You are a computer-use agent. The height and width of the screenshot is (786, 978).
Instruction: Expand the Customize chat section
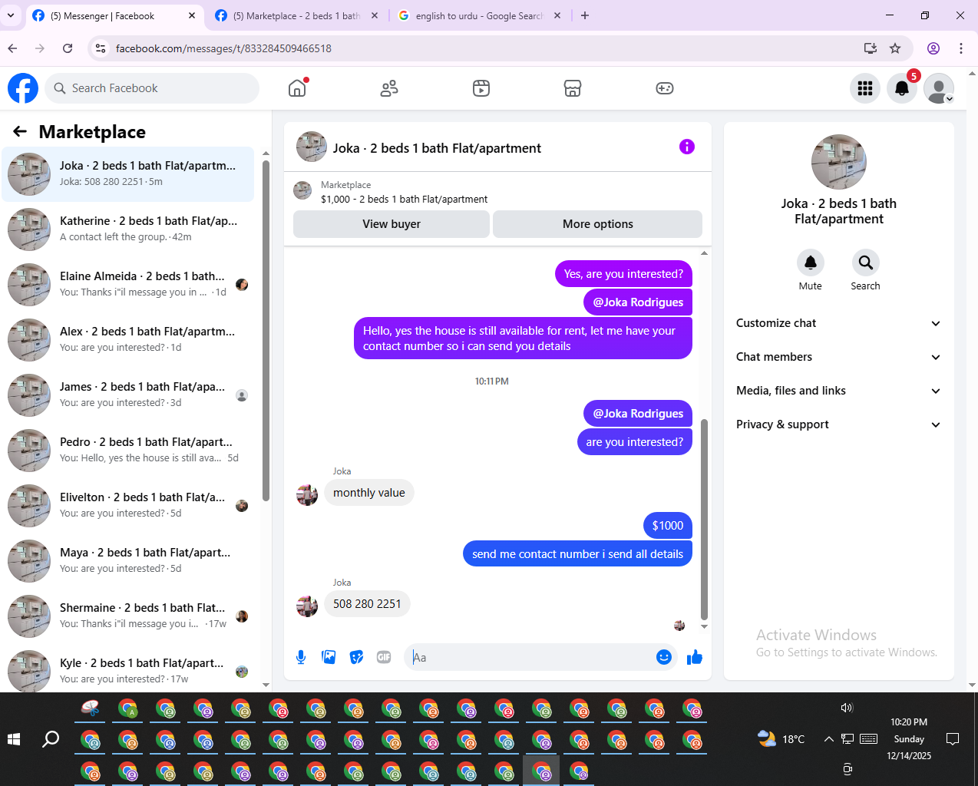[x=838, y=323]
